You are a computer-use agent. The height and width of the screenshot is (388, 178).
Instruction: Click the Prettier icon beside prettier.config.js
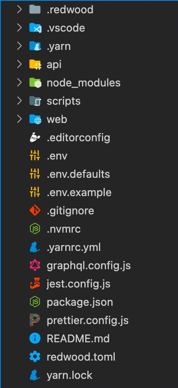(x=35, y=320)
